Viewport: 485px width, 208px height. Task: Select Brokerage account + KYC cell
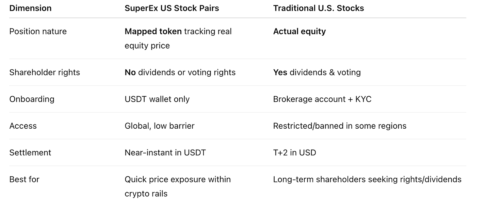tap(322, 99)
